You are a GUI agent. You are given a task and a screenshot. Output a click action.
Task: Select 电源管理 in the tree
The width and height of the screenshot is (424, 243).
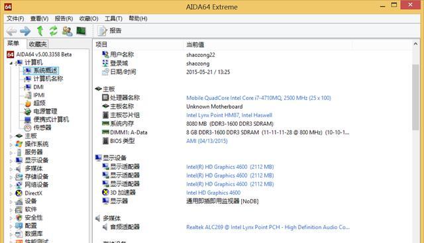[x=45, y=111]
